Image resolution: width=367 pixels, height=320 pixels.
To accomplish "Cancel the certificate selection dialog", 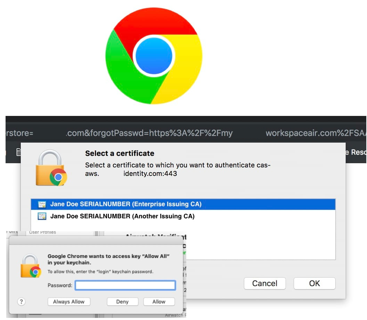I will pyautogui.click(x=265, y=283).
